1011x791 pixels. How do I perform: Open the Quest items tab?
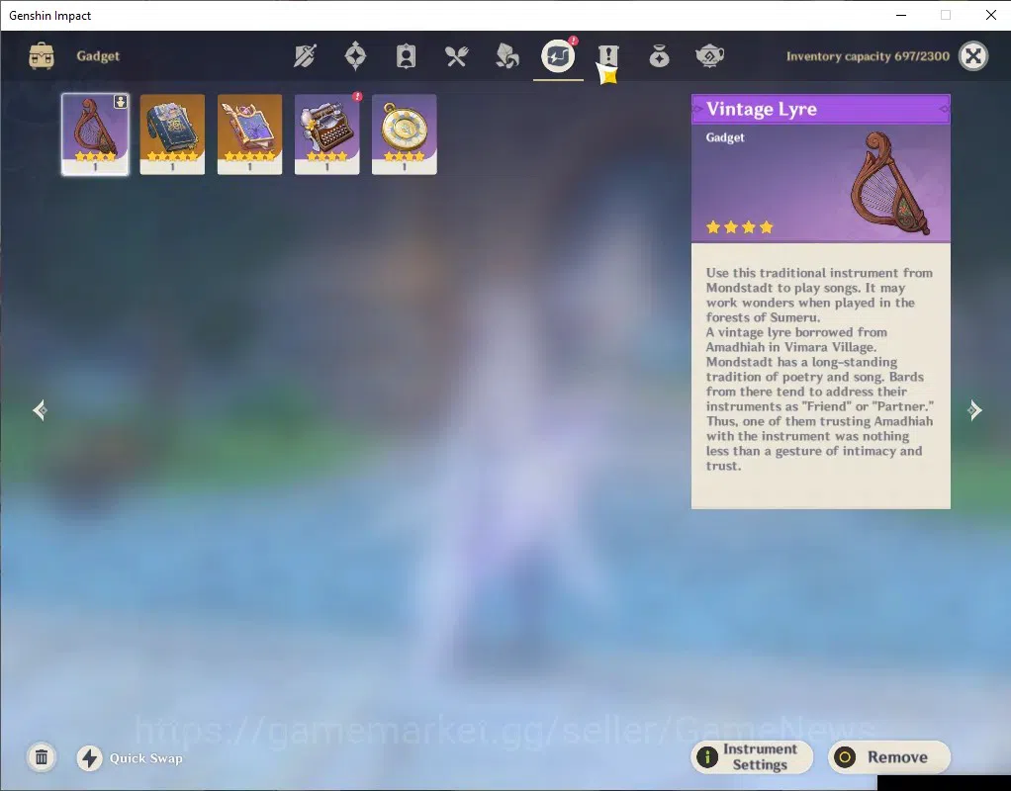pyautogui.click(x=608, y=56)
